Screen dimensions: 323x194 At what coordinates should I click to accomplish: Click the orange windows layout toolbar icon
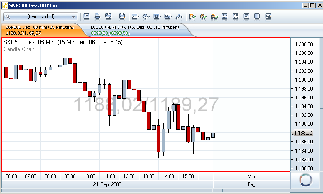point(268,16)
